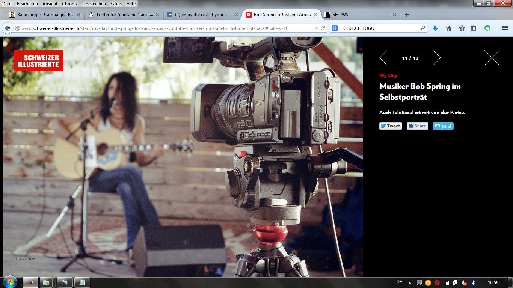The height and width of the screenshot is (288, 513).
Task: Click the Firefox back arrow button
Action: tap(8, 28)
